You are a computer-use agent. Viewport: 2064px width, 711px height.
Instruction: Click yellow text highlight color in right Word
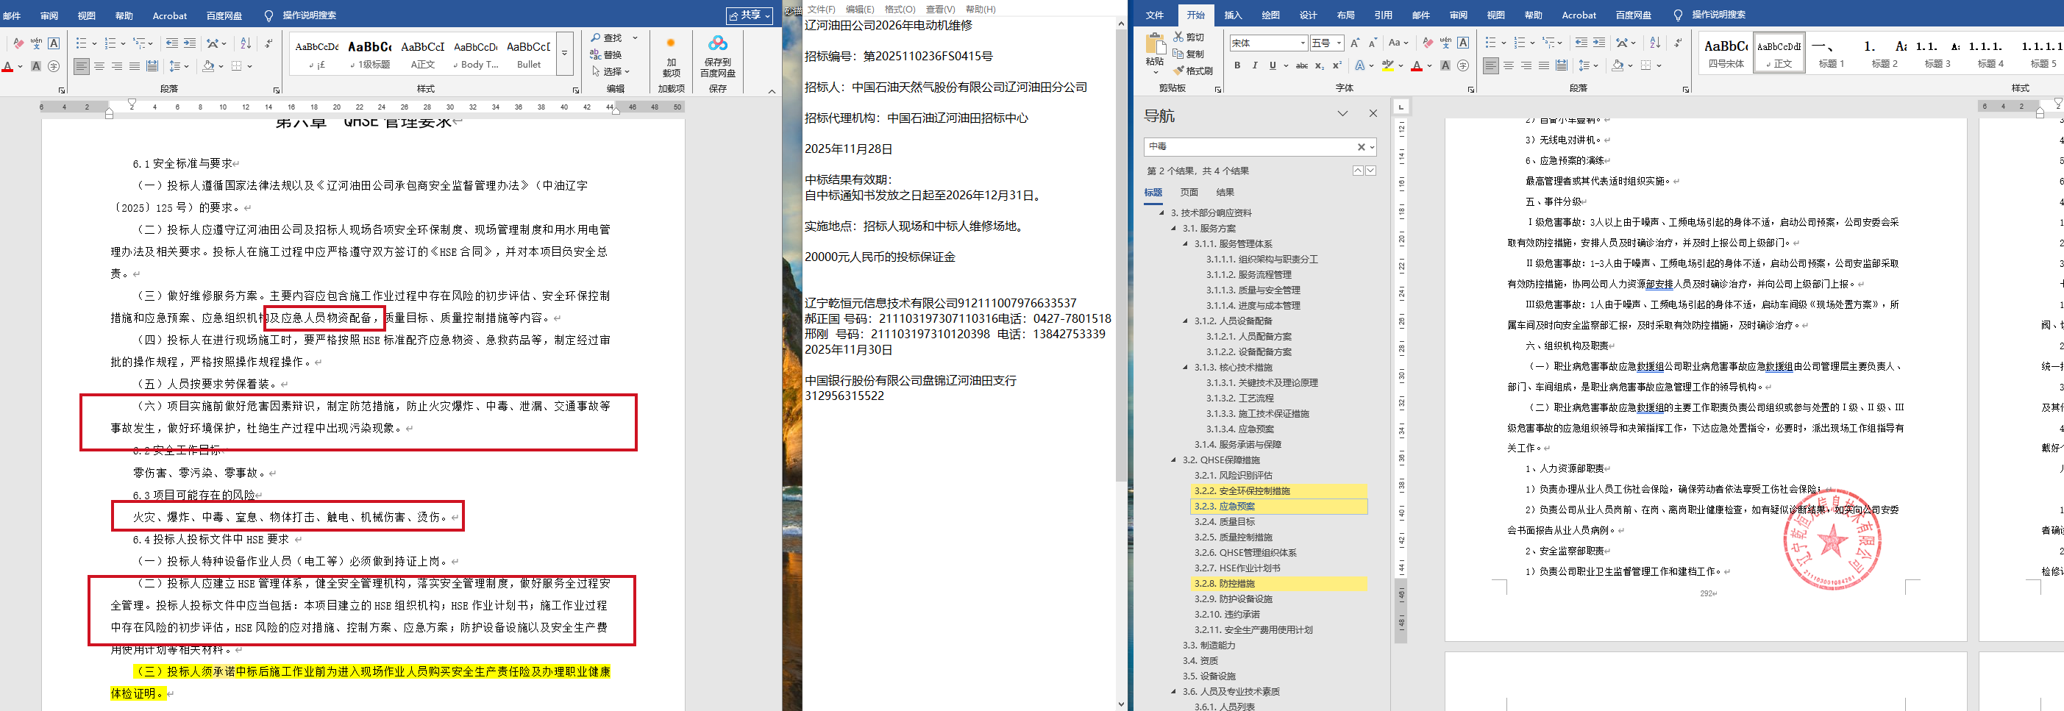point(1387,65)
